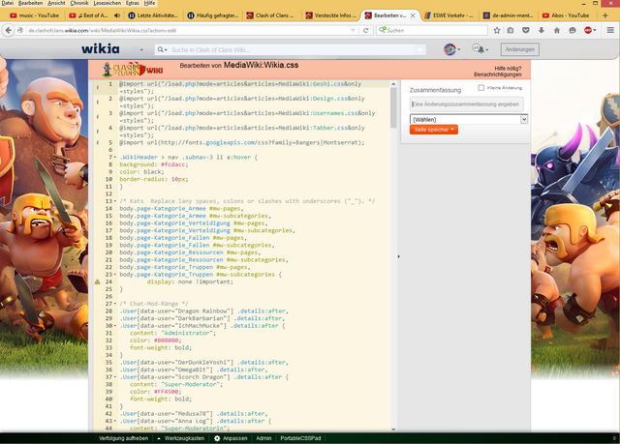Click the editor scroll up arrow

pyautogui.click(x=393, y=84)
